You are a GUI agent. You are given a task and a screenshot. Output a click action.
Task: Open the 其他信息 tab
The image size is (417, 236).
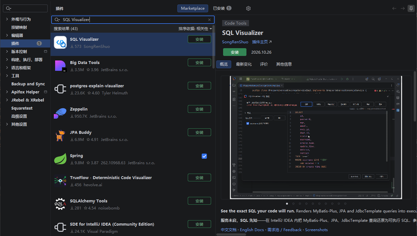284,64
